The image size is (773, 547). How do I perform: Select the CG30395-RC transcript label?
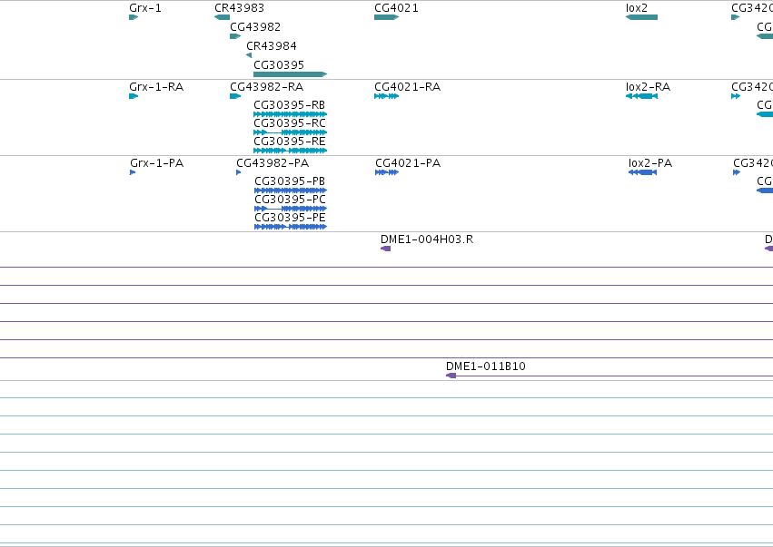click(290, 123)
